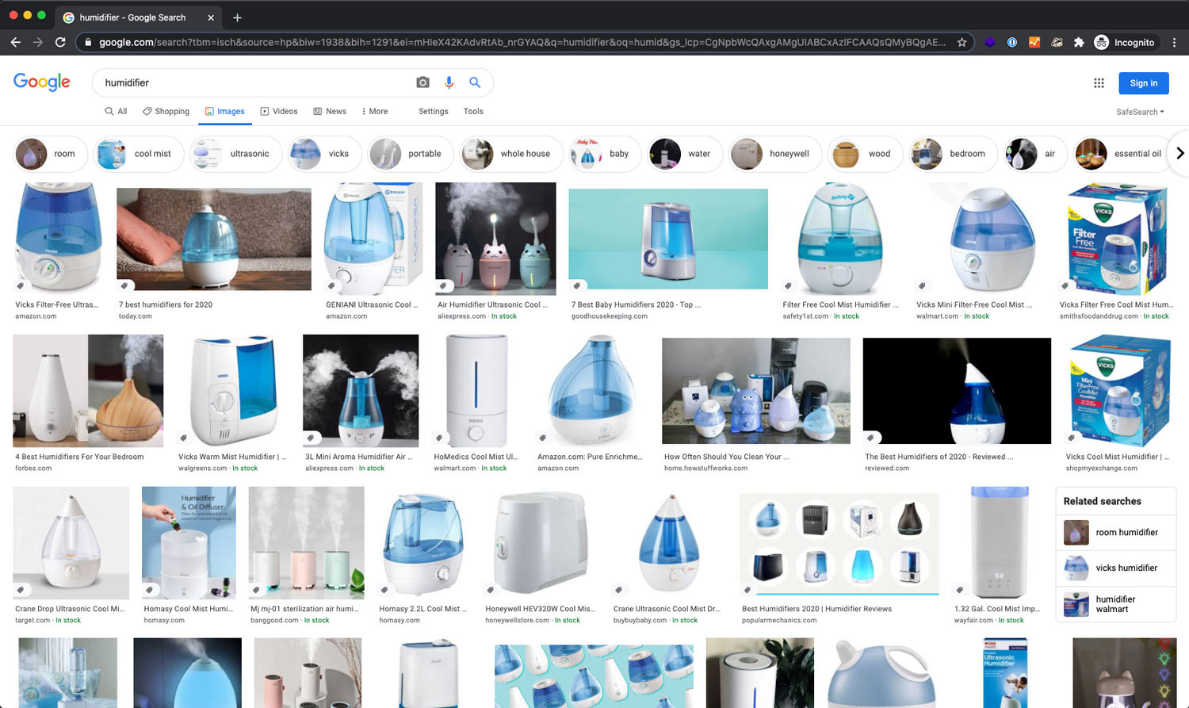Start voice search with the microphone icon
Viewport: 1189px width, 708px height.
[449, 82]
